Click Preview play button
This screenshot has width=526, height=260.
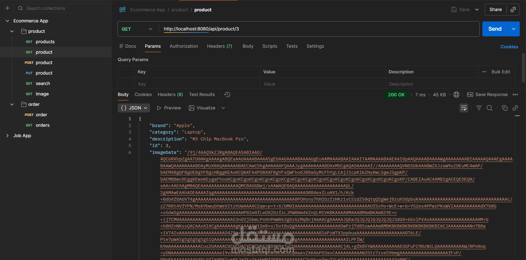[x=169, y=108]
